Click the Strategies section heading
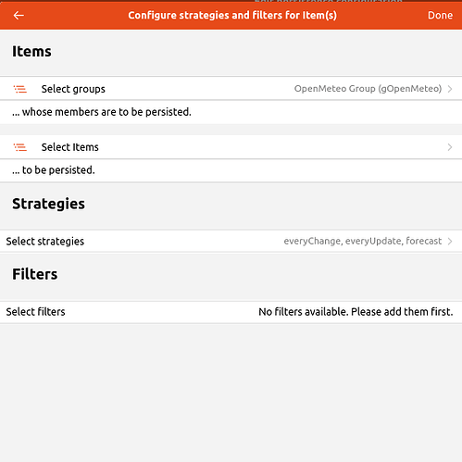This screenshot has width=462, height=462. 48,204
